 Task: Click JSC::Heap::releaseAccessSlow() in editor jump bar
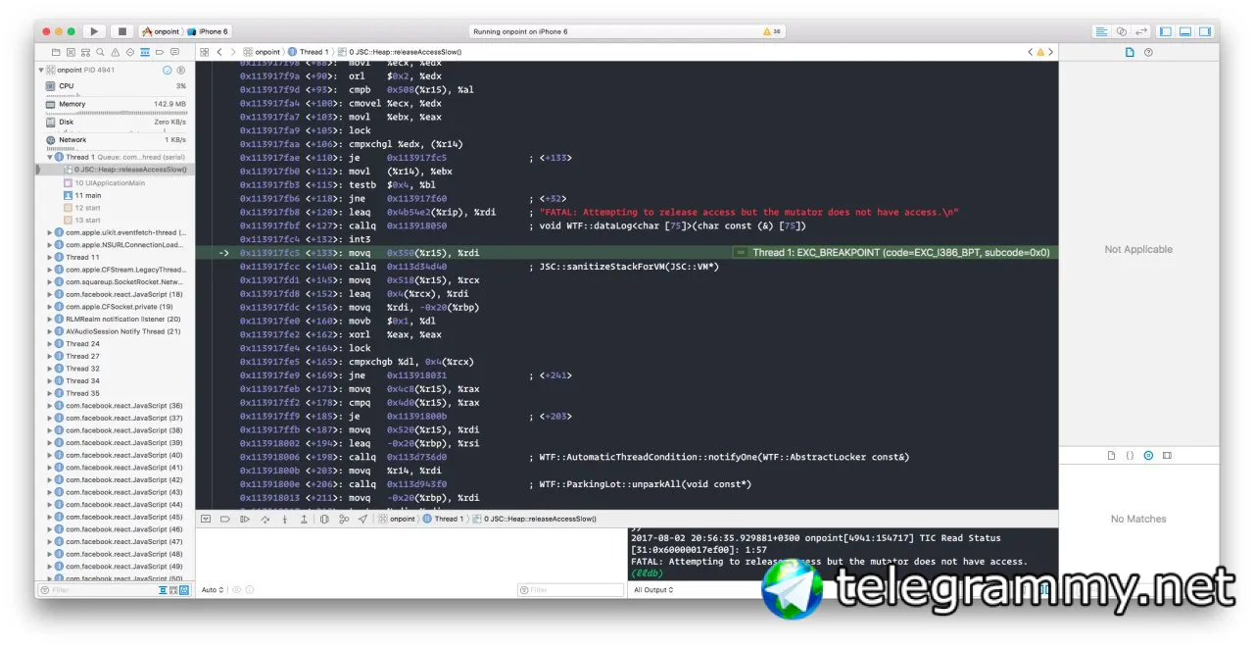click(399, 52)
